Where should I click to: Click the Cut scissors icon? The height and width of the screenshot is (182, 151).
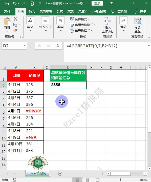15,19
